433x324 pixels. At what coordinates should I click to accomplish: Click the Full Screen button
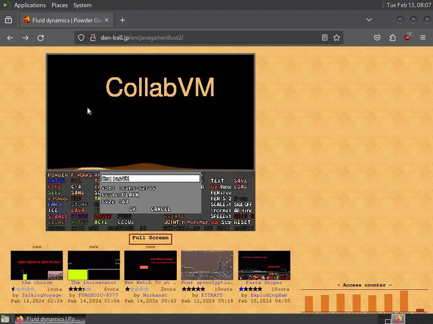click(x=150, y=239)
